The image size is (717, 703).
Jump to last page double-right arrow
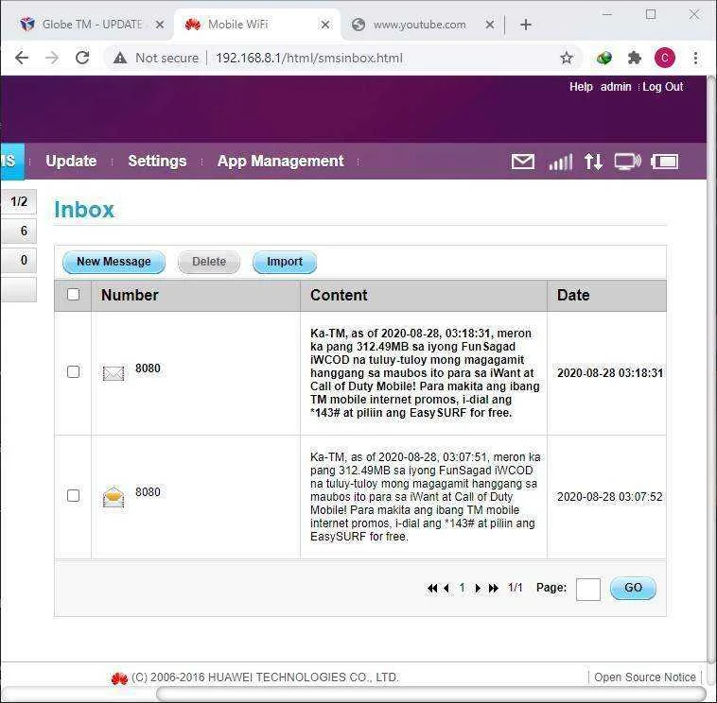point(494,589)
